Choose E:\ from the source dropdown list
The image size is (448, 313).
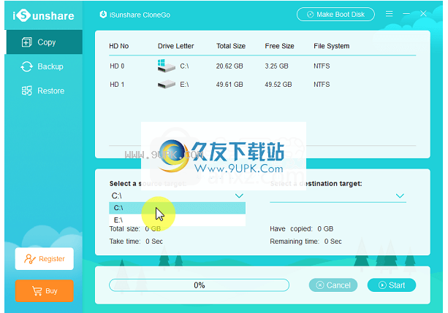click(x=177, y=220)
